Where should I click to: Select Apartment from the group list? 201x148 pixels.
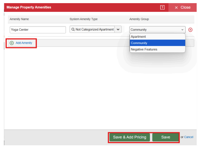coord(158,37)
